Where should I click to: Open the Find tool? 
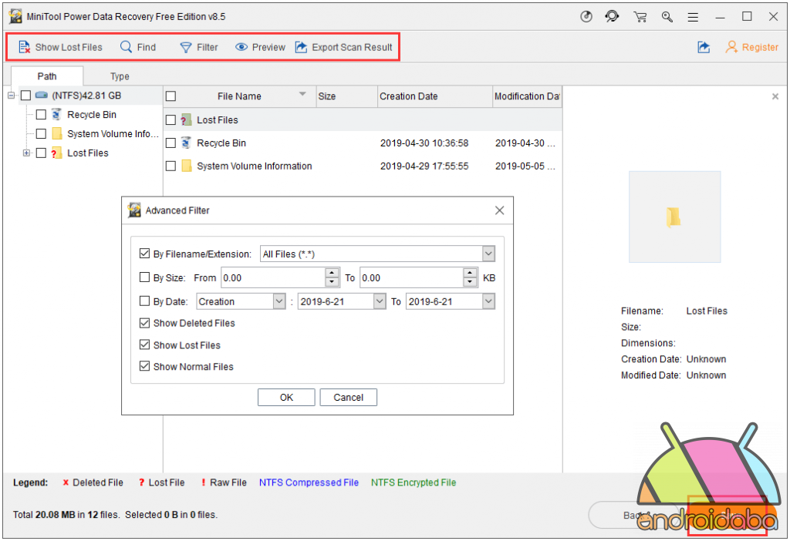click(138, 47)
